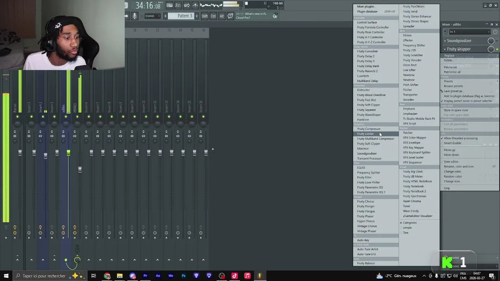Viewport: 500px width, 281px height.
Task: Click the Shift key button
Action: [205, 16]
